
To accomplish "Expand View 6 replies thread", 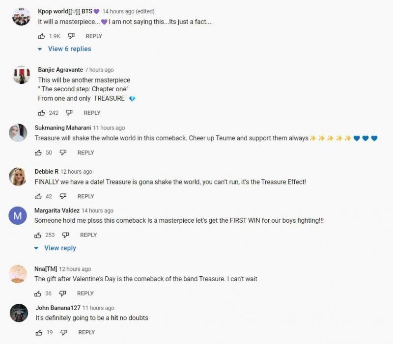I will click(69, 49).
